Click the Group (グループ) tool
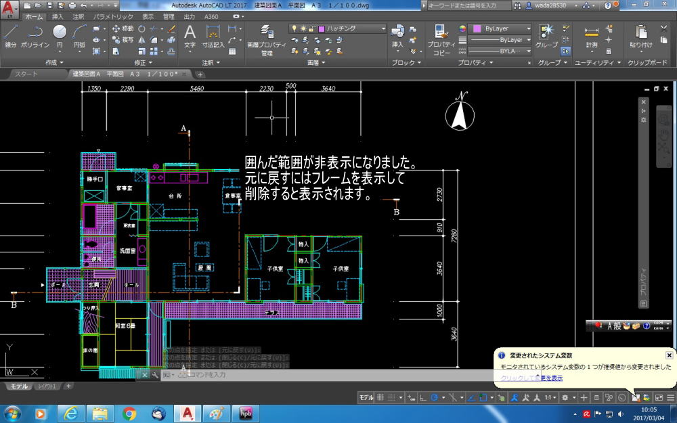 546,35
